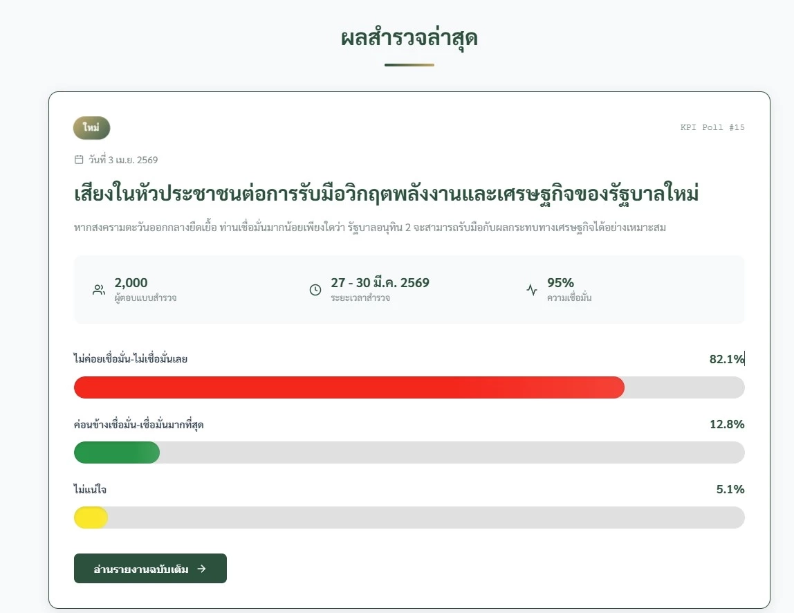
Task: Click the green bar showing 12.8%
Action: pos(116,452)
